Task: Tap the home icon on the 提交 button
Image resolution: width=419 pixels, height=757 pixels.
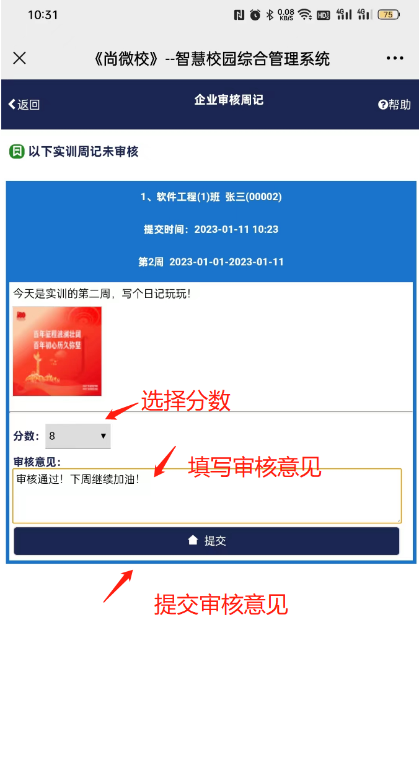Action: coord(193,540)
